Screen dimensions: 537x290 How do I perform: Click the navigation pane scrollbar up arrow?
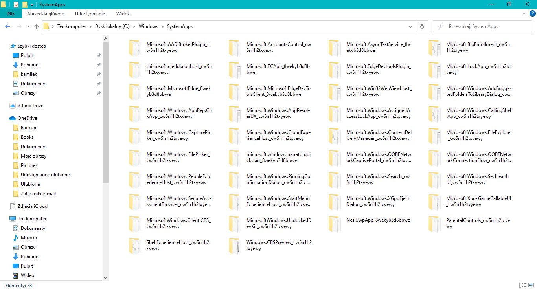pyautogui.click(x=105, y=38)
